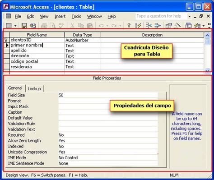The width and height of the screenshot is (214, 180).
Task: Select the clientesID row selector with key
Action: click(6, 40)
